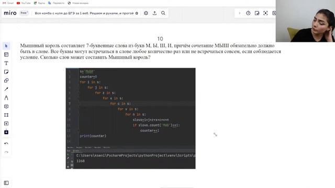
Task: Open the Templates tool in Miro toolbar
Action: (6, 54)
